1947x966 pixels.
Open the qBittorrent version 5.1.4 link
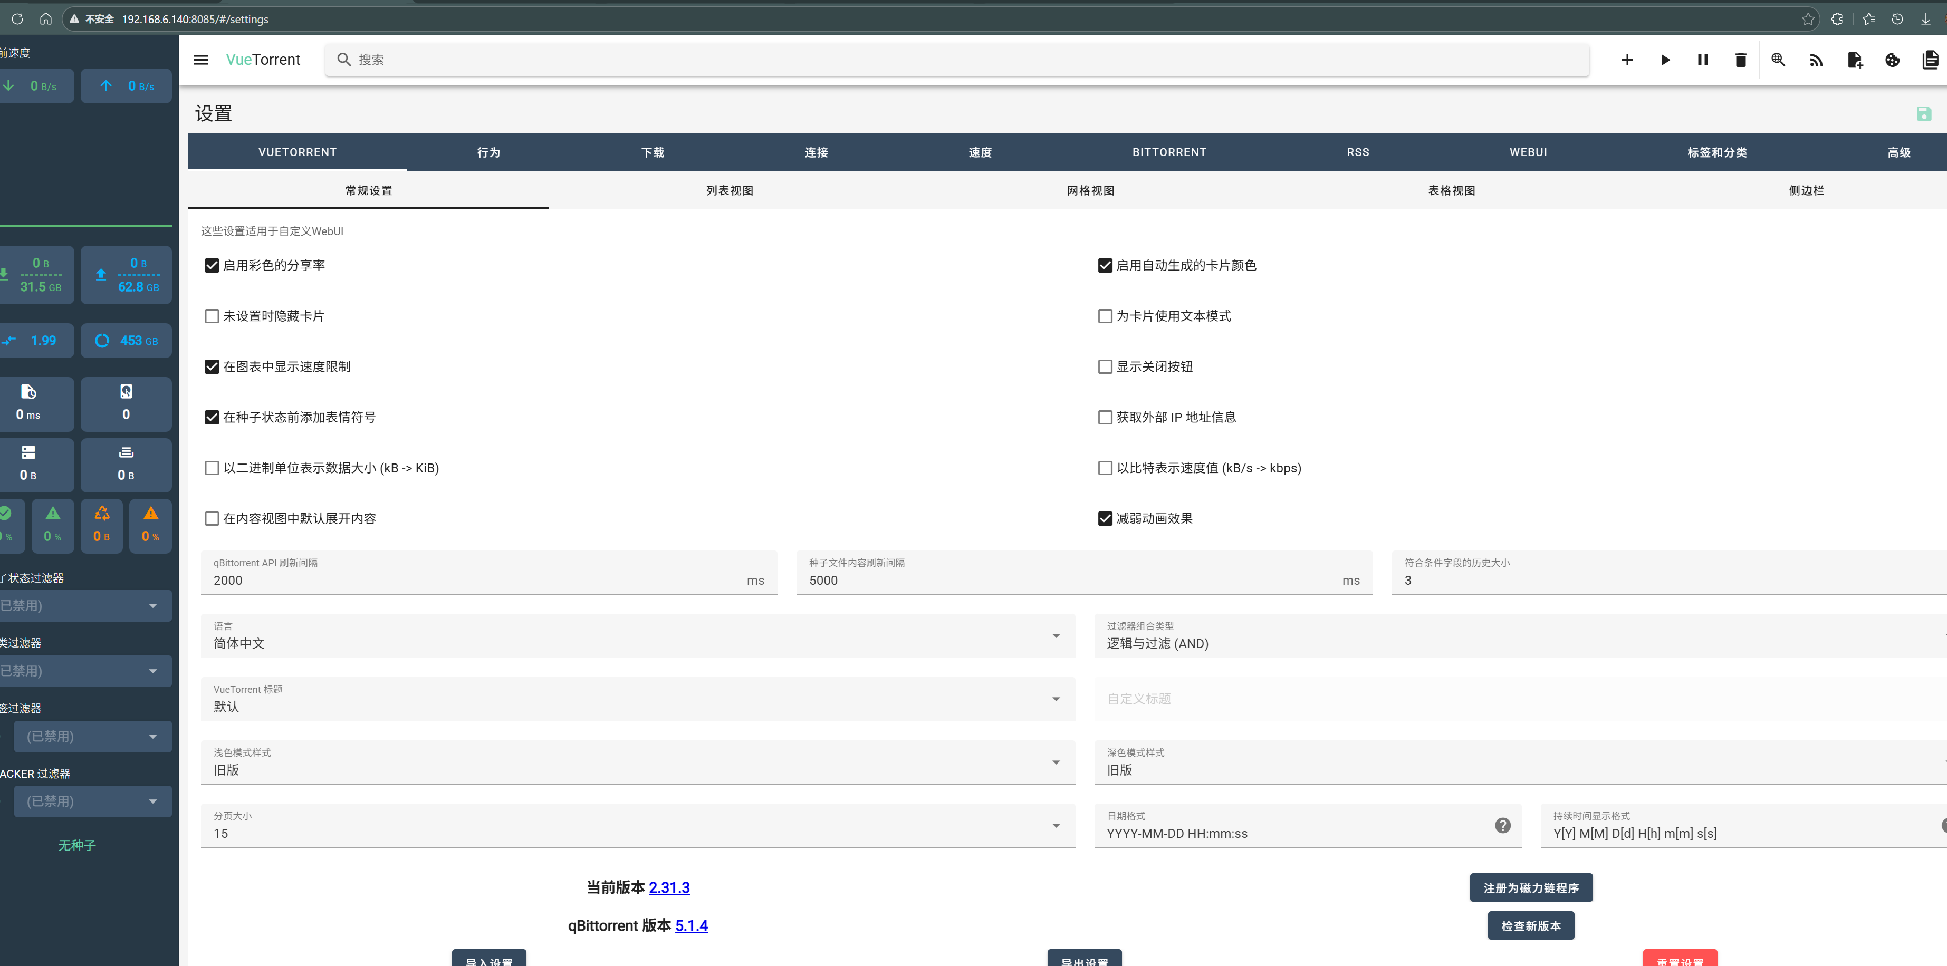(692, 925)
